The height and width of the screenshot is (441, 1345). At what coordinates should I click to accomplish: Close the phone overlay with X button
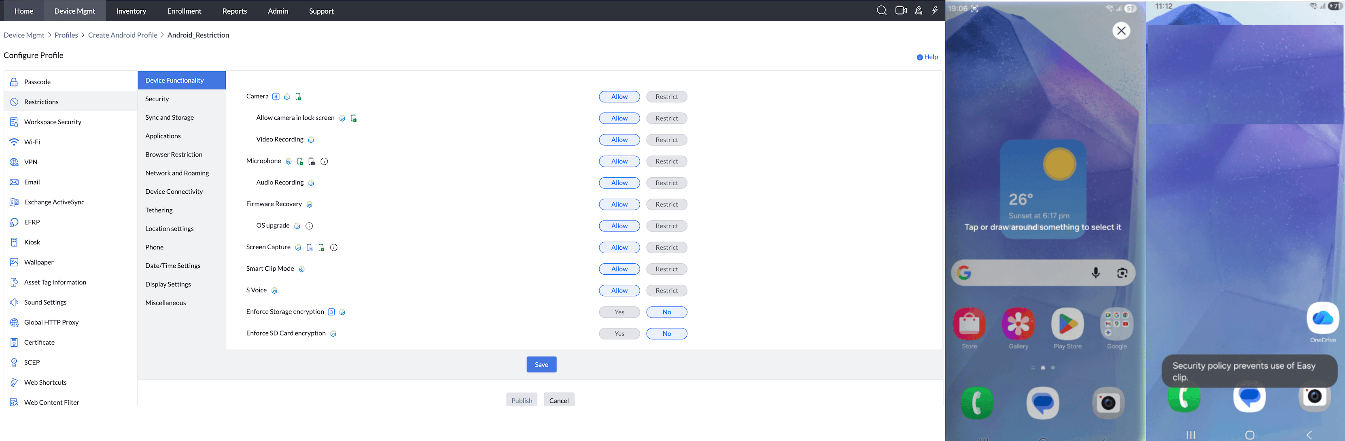(x=1121, y=31)
